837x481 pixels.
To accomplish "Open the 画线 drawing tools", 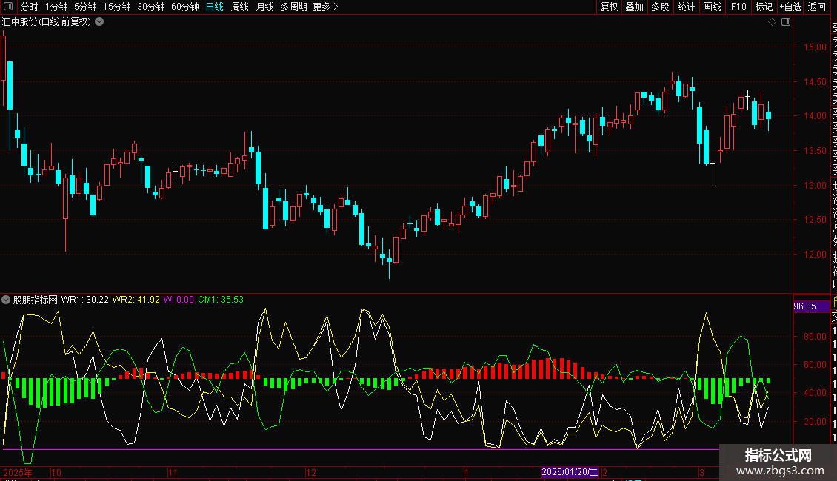I will pos(712,7).
